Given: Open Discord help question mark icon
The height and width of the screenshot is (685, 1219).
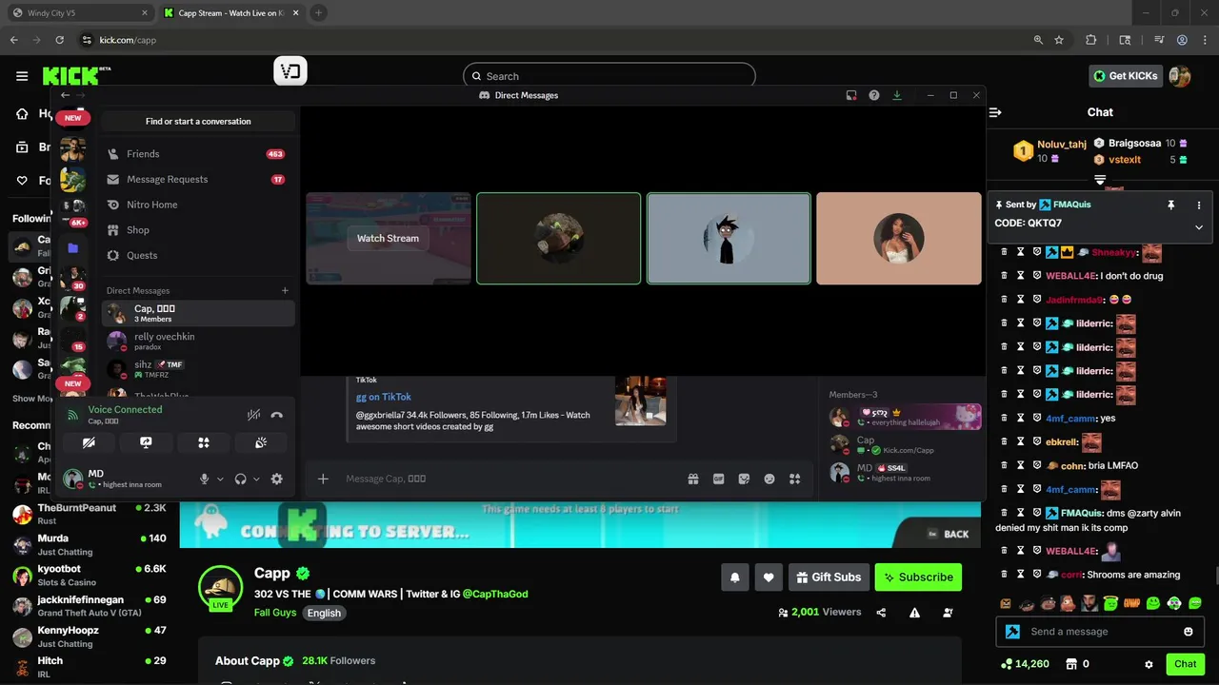Looking at the screenshot, I should tap(874, 95).
